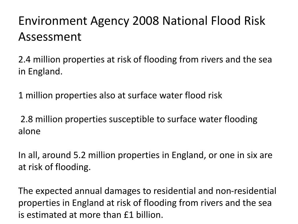Click the word 'non-residential'
The height and width of the screenshot is (224, 298).
[x=246, y=191]
